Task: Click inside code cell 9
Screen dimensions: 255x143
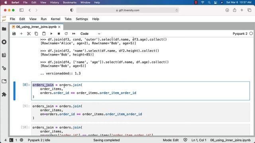Action: tap(141, 112)
